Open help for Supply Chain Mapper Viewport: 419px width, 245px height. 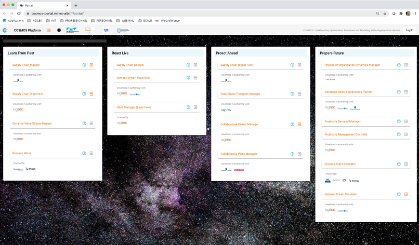[84, 65]
